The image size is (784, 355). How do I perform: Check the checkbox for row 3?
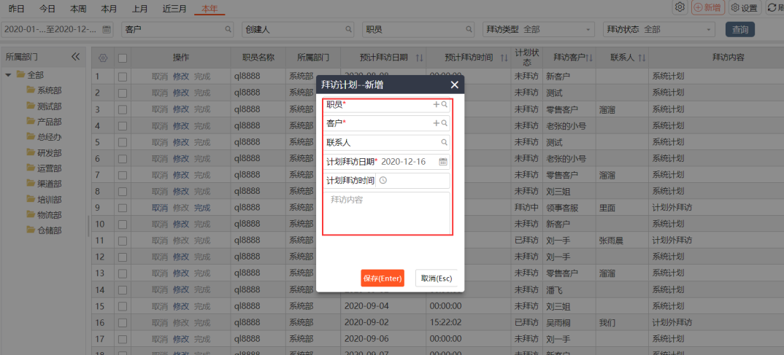coord(123,109)
